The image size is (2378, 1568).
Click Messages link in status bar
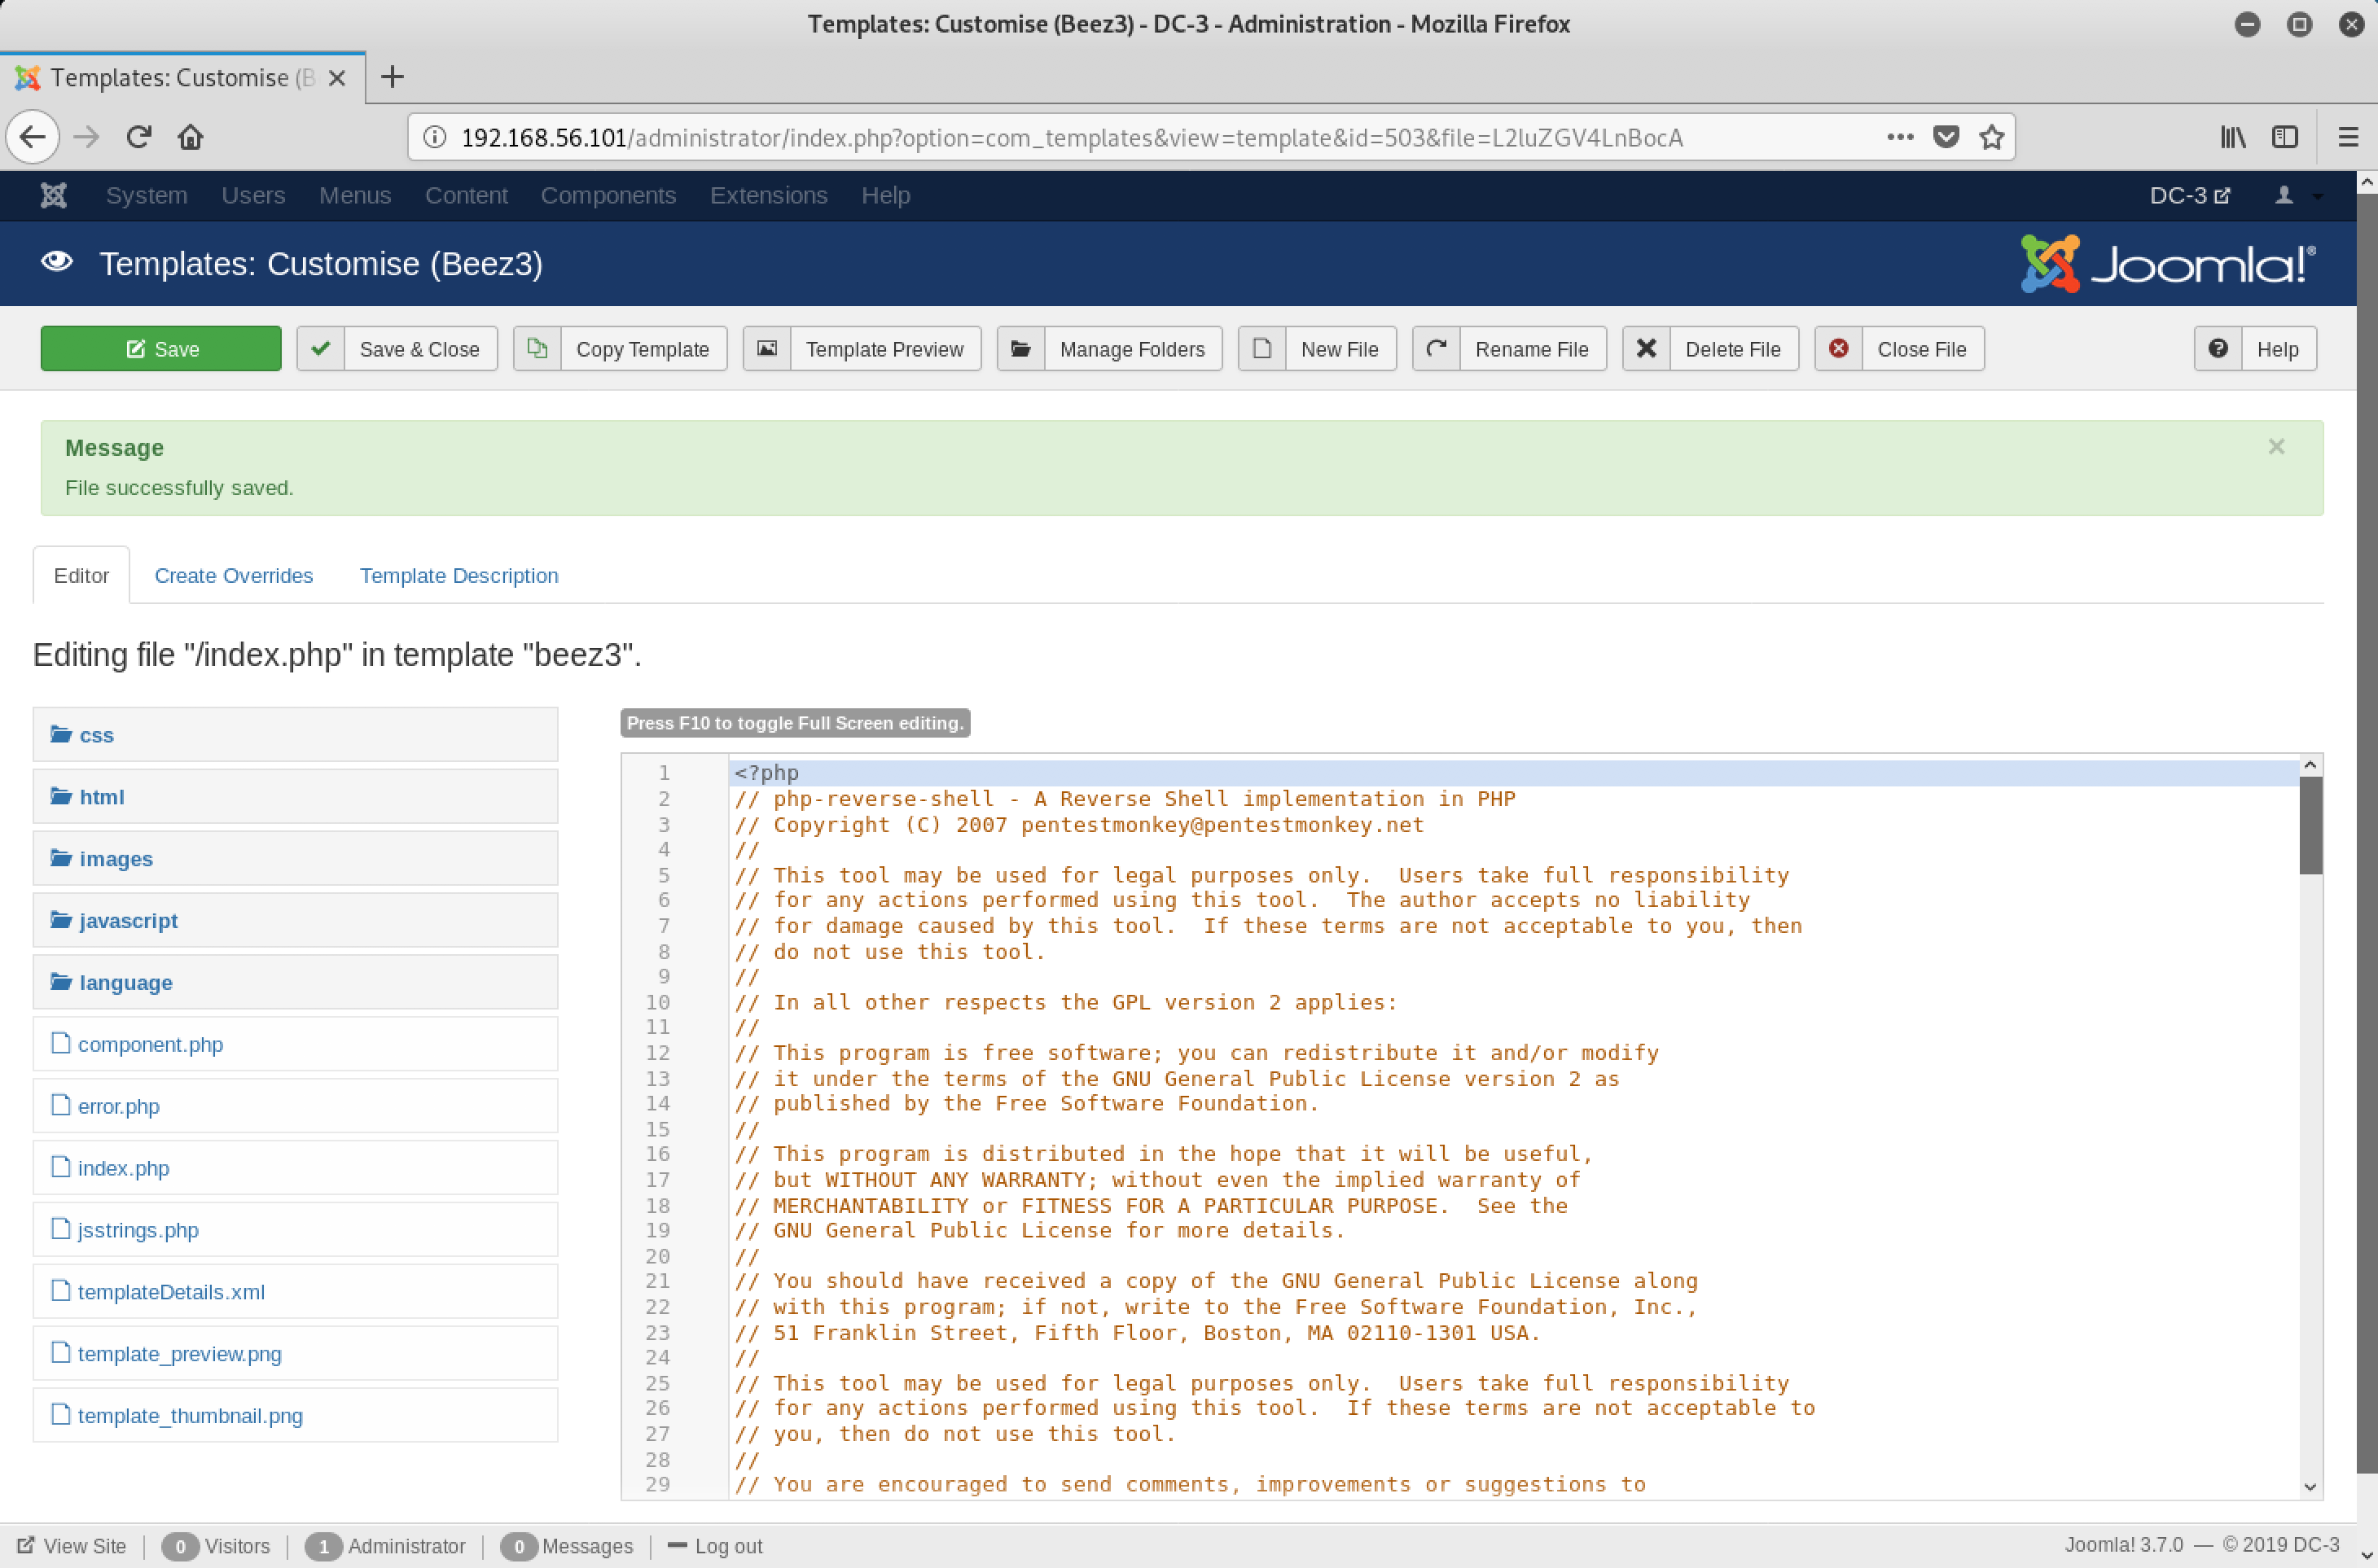568,1546
